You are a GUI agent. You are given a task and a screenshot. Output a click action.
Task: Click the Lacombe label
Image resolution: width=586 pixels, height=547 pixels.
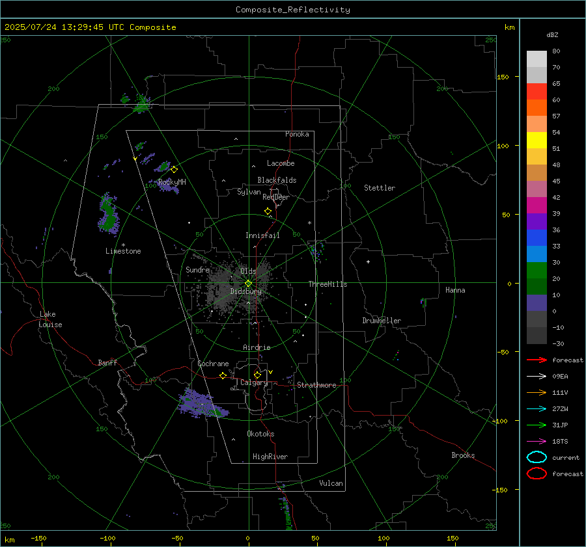281,163
